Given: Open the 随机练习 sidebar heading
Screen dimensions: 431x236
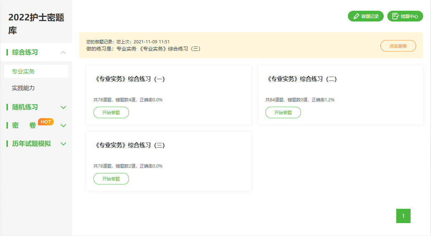Looking at the screenshot, I should [25, 107].
